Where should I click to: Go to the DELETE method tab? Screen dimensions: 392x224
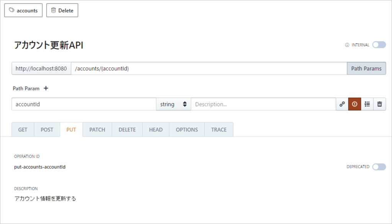pyautogui.click(x=127, y=130)
